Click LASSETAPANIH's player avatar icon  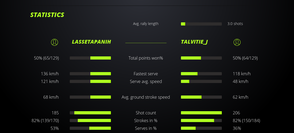(x=55, y=42)
